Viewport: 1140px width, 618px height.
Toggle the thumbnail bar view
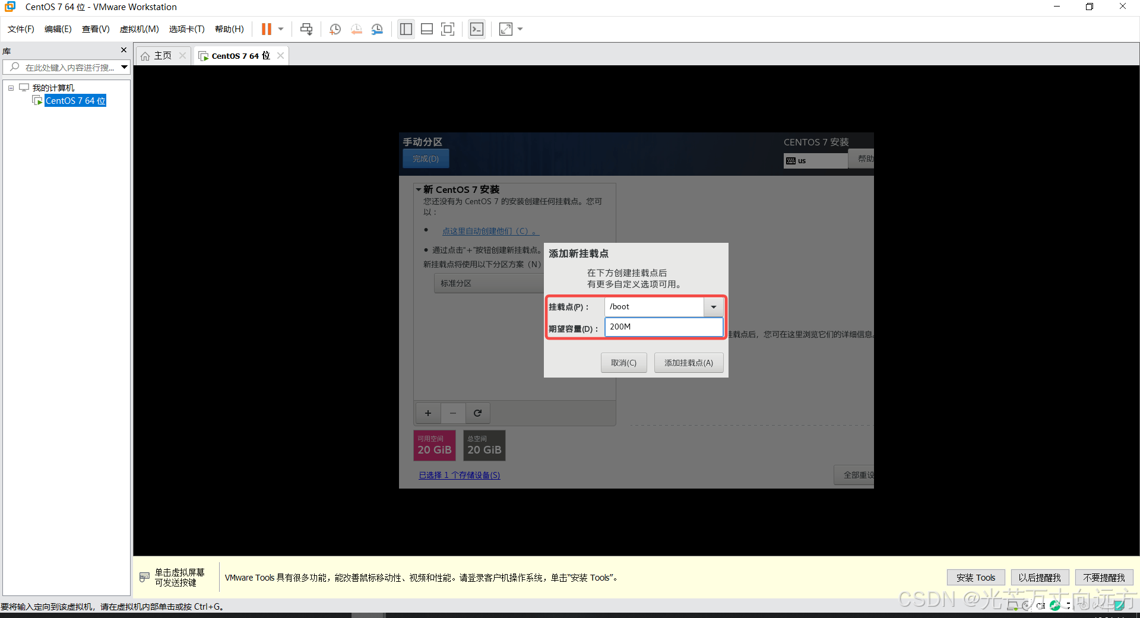click(x=427, y=29)
